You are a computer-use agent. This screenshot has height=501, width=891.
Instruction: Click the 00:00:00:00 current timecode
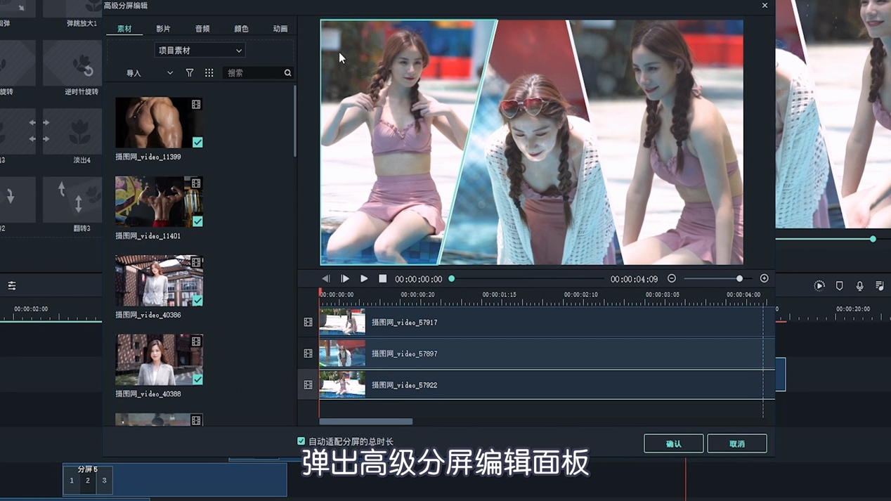click(x=418, y=280)
